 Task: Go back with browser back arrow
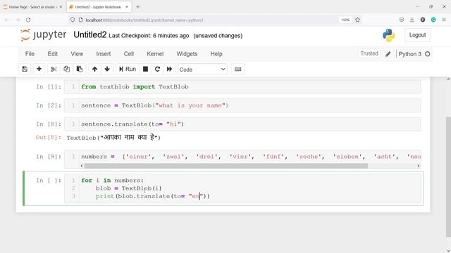coord(7,20)
